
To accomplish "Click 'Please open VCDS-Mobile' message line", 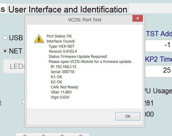I will (x=90, y=62).
